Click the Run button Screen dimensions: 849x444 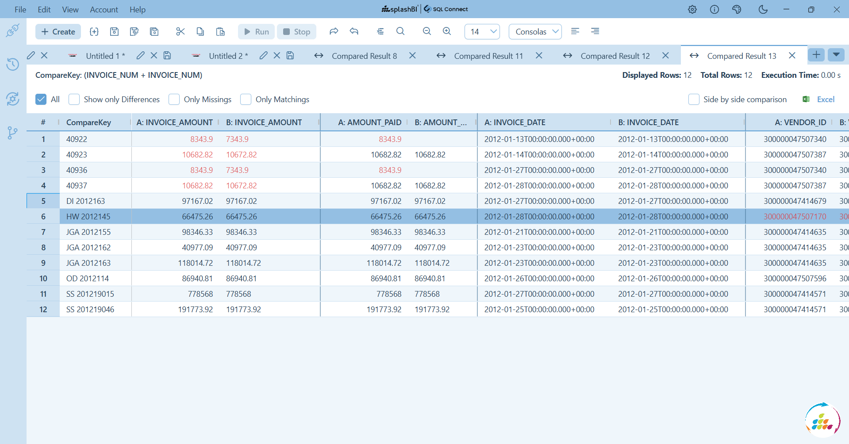click(256, 31)
